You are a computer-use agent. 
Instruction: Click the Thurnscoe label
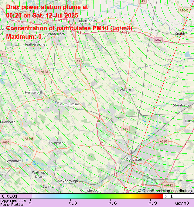tap(57, 143)
